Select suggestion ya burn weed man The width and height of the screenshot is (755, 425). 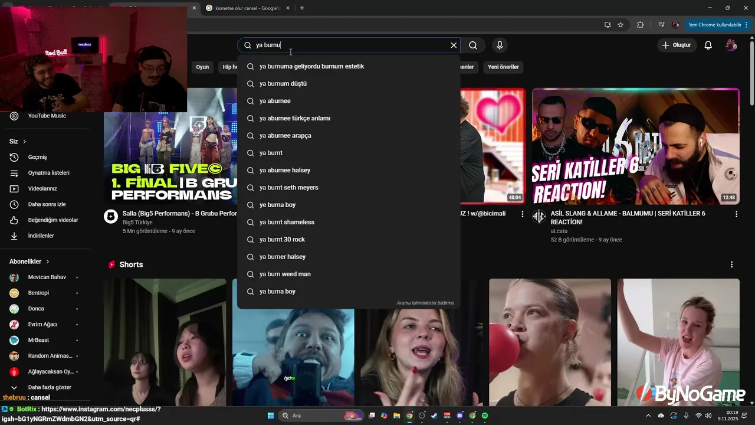[349, 274]
